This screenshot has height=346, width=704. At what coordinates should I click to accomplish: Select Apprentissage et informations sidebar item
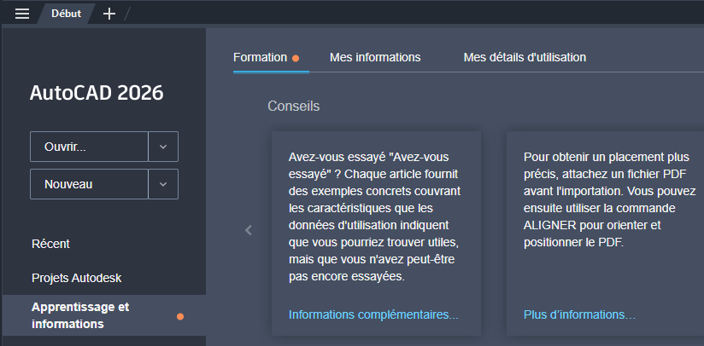pyautogui.click(x=104, y=315)
